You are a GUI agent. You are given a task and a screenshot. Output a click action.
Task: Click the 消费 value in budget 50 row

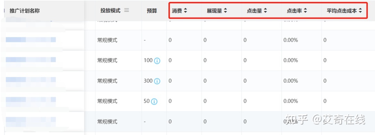point(170,101)
